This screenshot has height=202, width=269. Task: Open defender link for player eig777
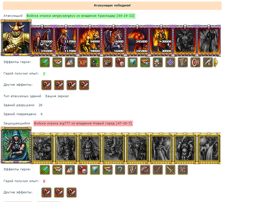point(83,123)
